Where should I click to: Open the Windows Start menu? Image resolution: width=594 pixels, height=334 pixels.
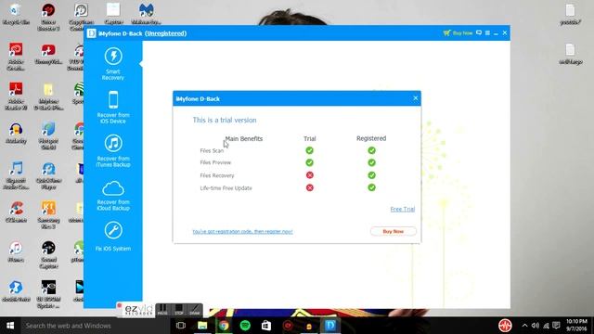(x=10, y=326)
